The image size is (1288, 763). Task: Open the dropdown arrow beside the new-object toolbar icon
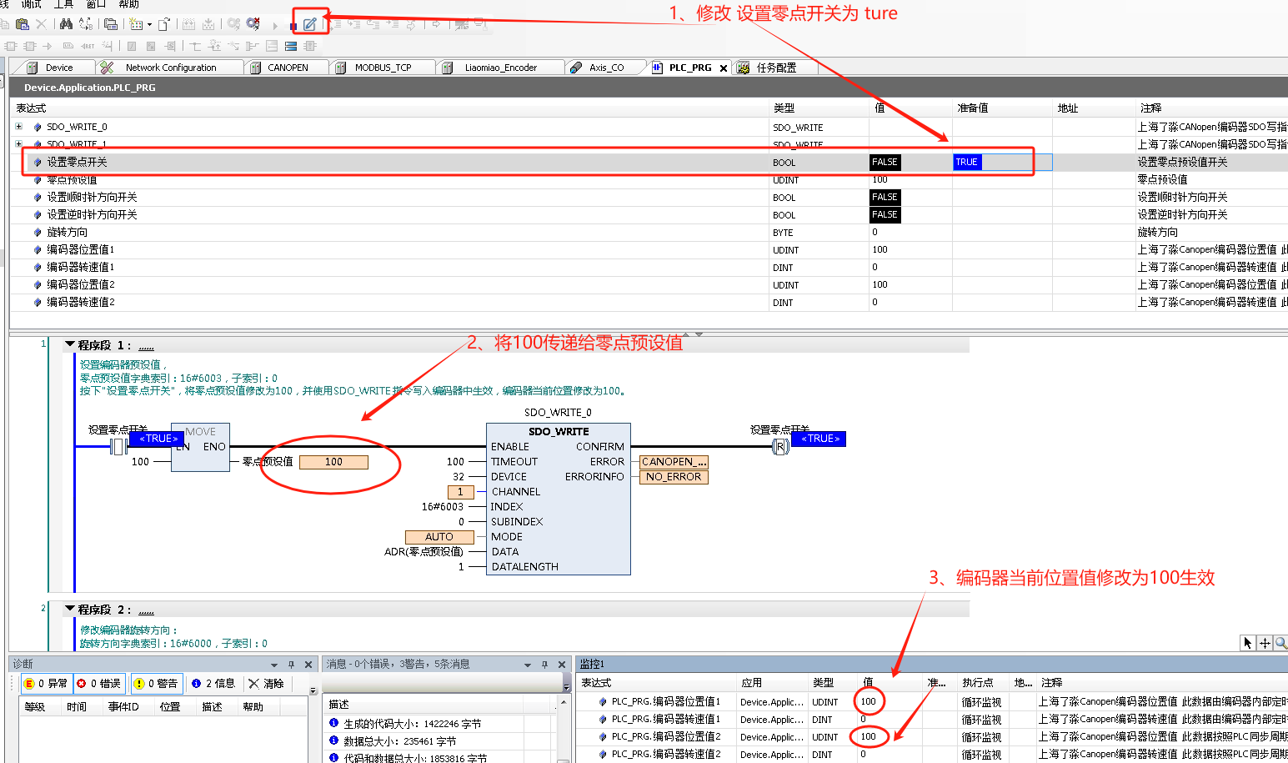(x=150, y=25)
